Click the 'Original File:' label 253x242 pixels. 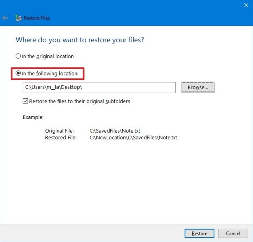click(x=59, y=130)
